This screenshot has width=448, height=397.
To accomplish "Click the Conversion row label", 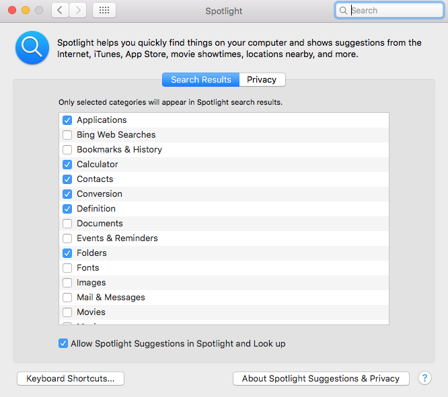I will pyautogui.click(x=100, y=194).
